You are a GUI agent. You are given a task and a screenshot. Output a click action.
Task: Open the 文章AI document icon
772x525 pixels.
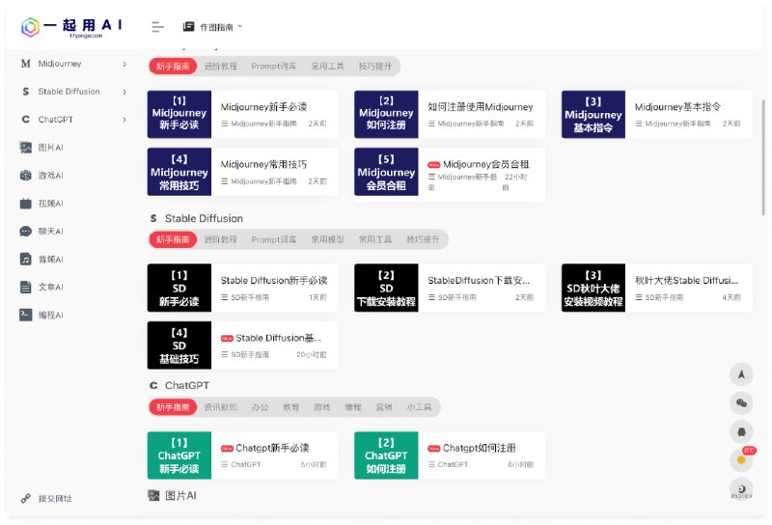point(26,288)
